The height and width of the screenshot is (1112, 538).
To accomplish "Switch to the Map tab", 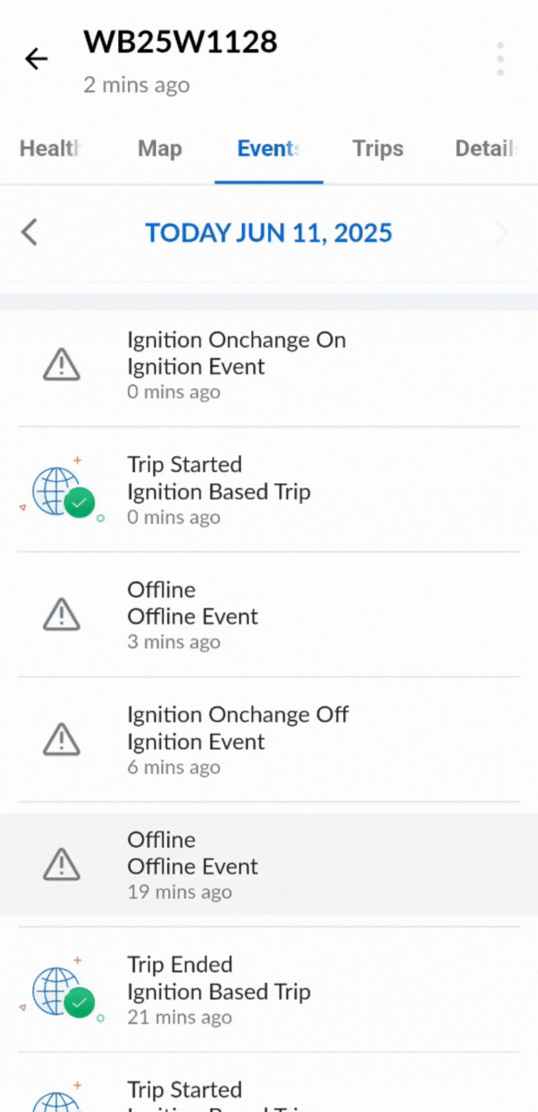I will [x=159, y=149].
